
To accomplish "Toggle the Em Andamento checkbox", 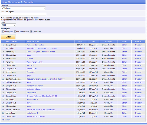I will coord(15,31).
